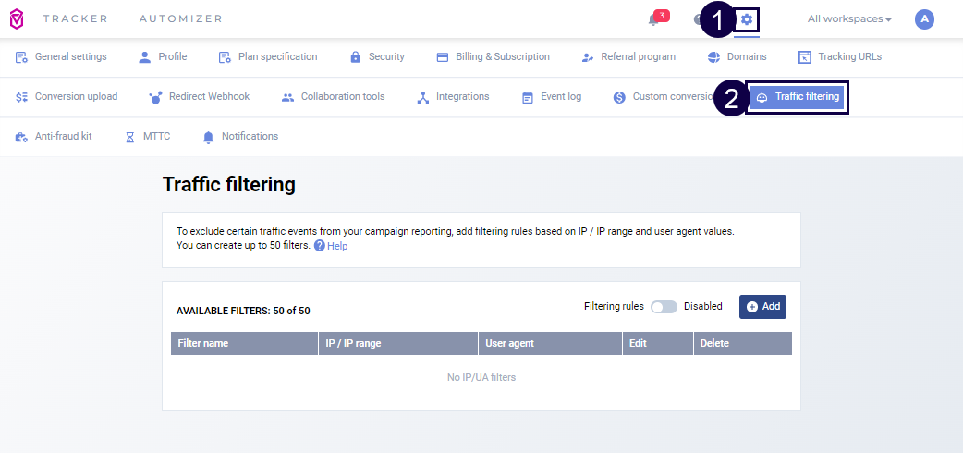Select the highlighted Traffic filtering tab
This screenshot has height=453, width=963.
click(x=798, y=97)
